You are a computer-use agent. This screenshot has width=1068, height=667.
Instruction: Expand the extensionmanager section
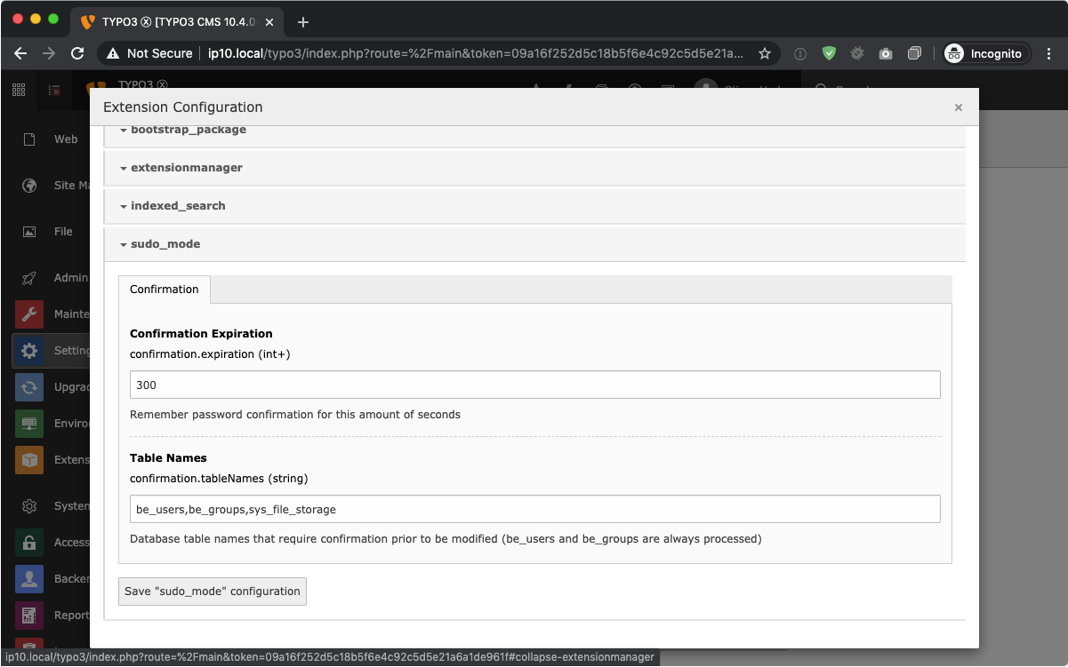534,168
